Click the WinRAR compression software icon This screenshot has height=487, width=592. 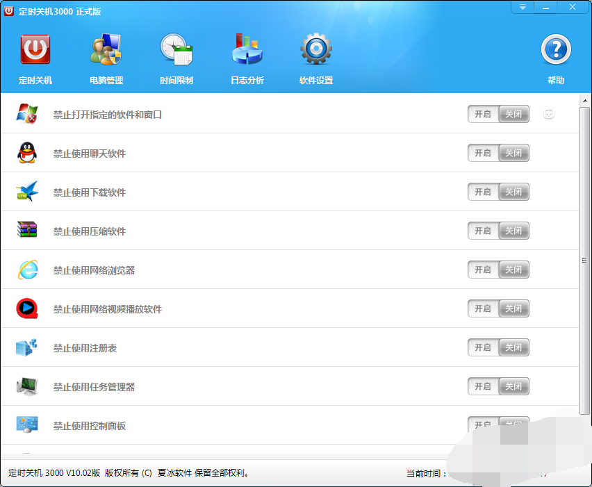[27, 231]
